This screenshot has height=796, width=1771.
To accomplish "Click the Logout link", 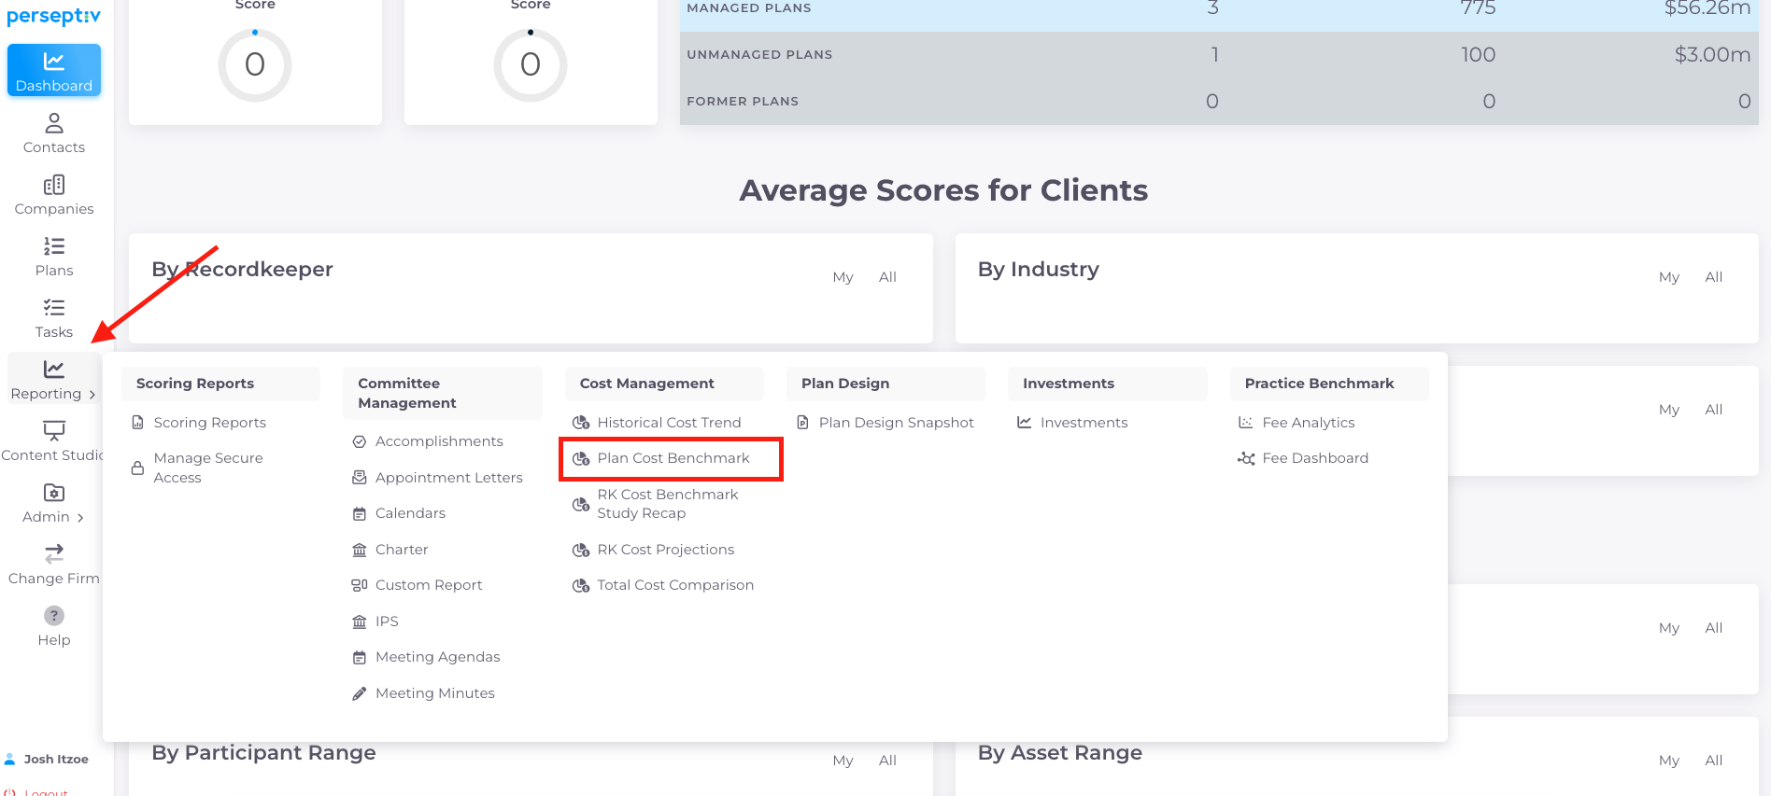I will tap(46, 792).
